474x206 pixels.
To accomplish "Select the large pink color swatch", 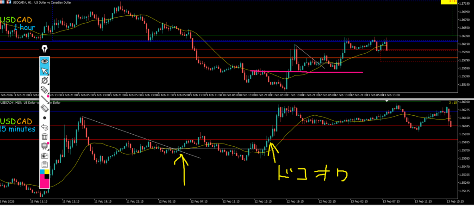I will click(x=44, y=183).
